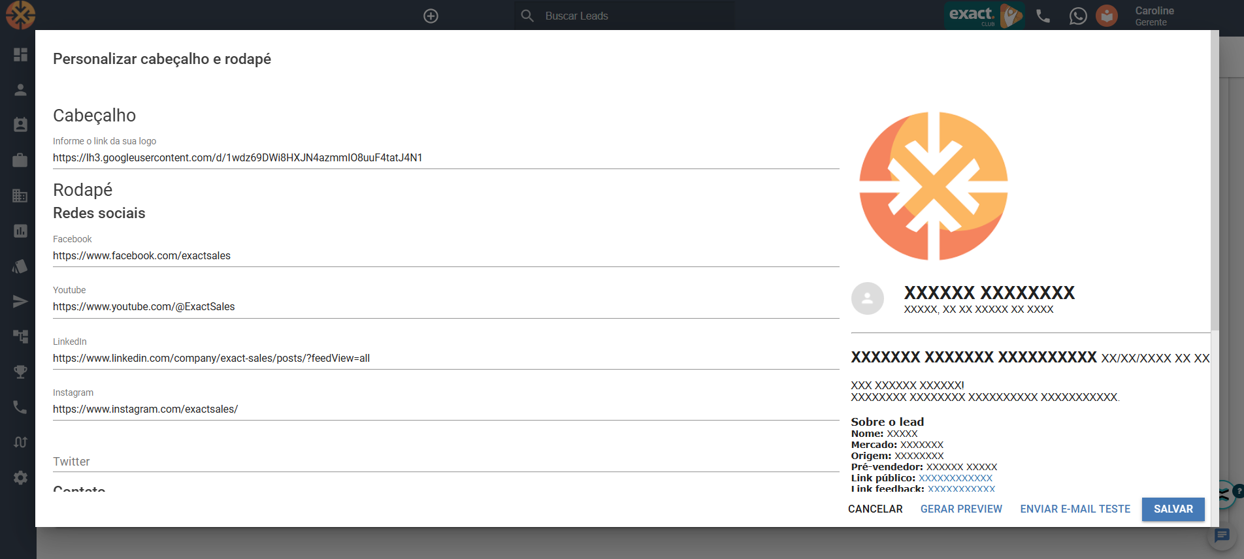
Task: Click the Link feedback placeholder link
Action: pyautogui.click(x=961, y=488)
